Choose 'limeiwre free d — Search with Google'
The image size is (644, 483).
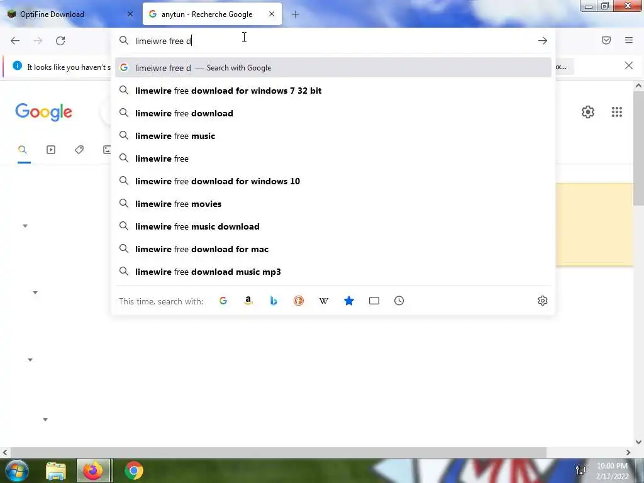click(x=333, y=68)
